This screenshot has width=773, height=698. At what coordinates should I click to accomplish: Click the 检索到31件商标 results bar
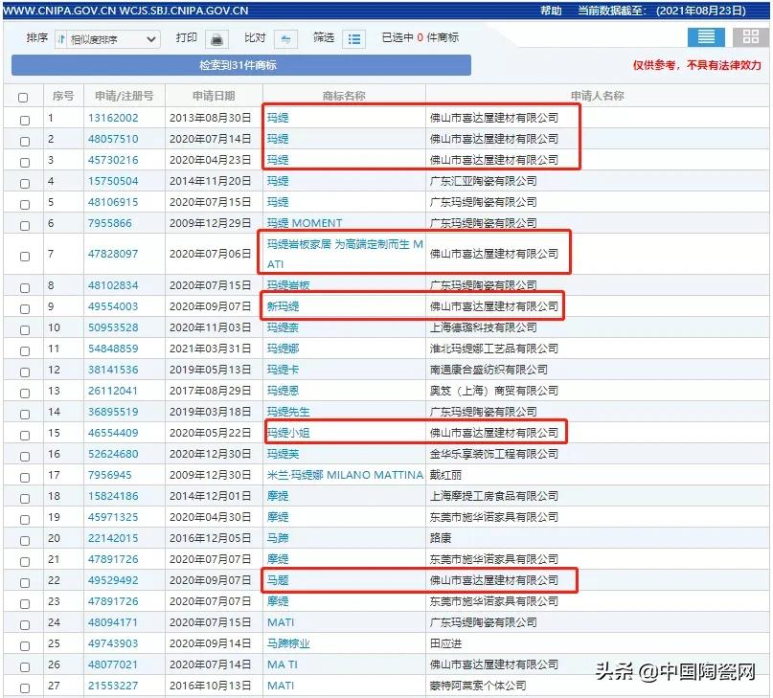241,65
